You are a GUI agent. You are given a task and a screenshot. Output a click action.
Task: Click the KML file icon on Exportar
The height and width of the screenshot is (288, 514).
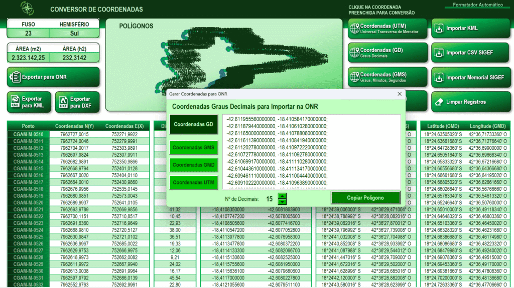pyautogui.click(x=15, y=102)
